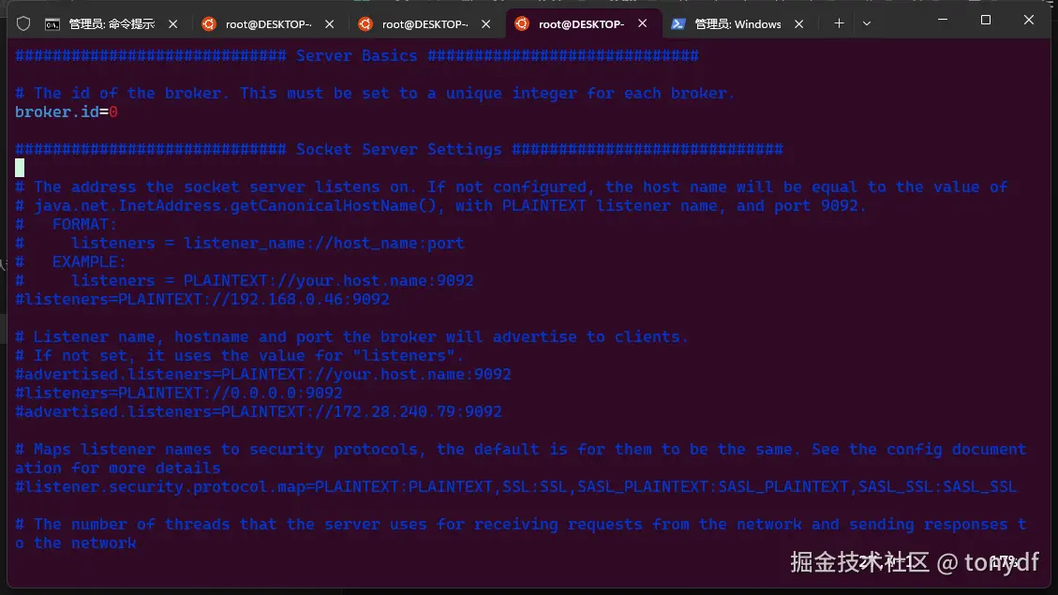Expand the new-tab profile dropdown chevron

coord(867,23)
